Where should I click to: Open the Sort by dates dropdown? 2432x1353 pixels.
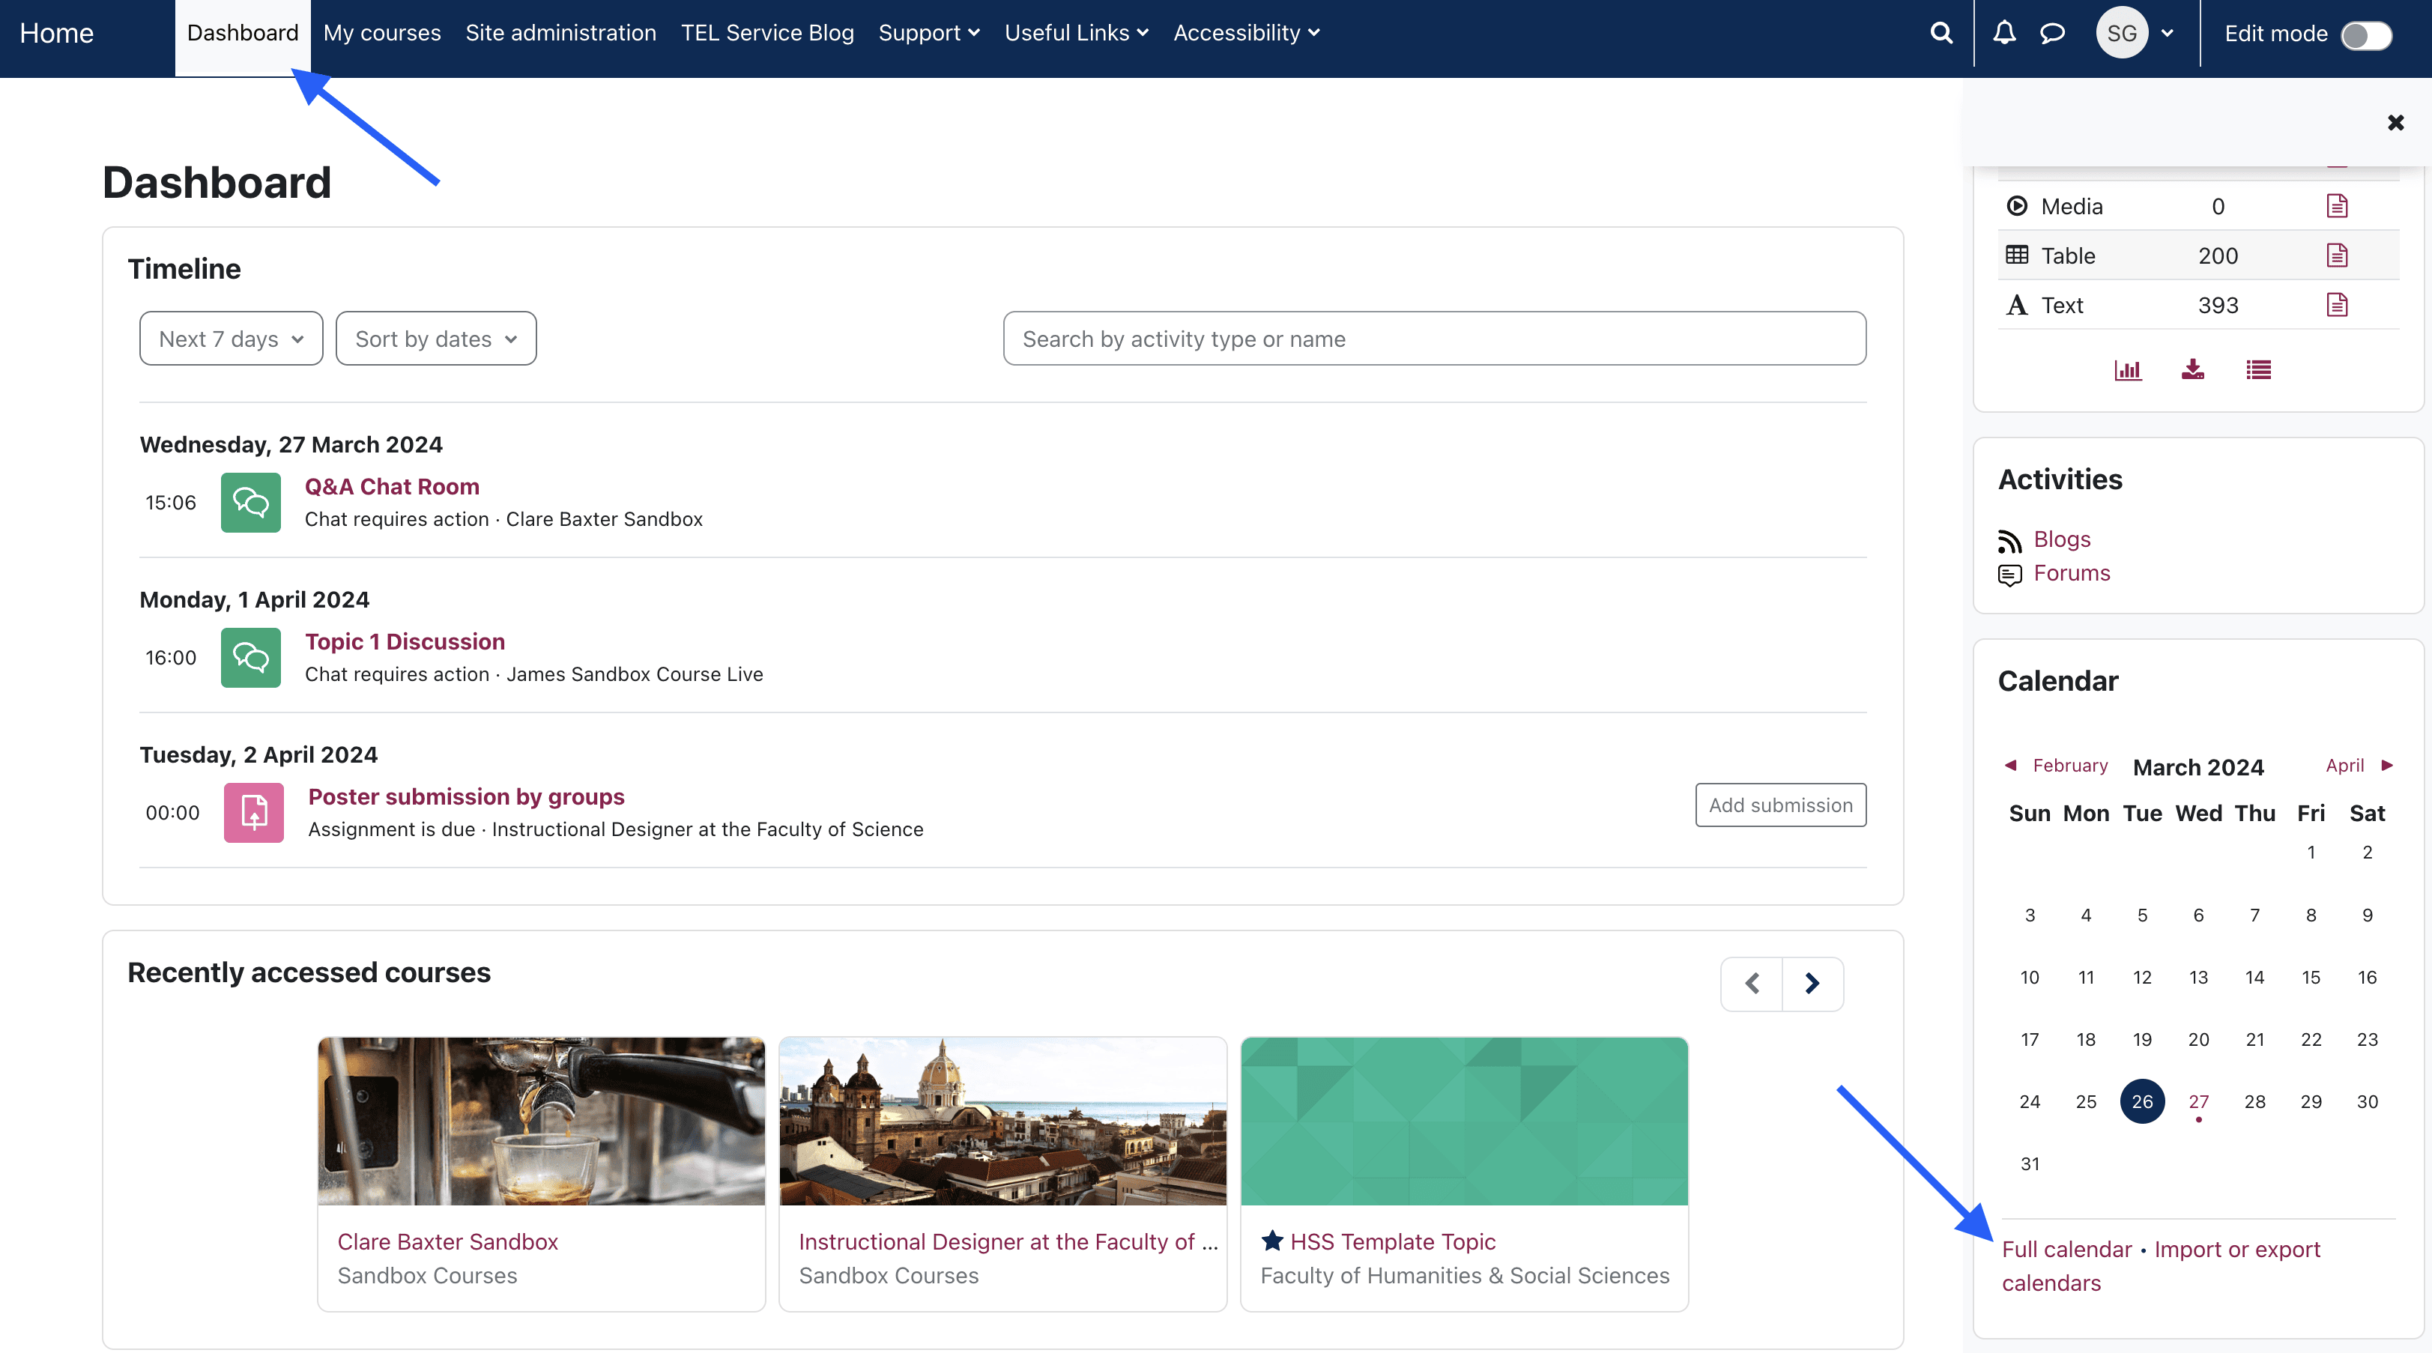tap(435, 339)
